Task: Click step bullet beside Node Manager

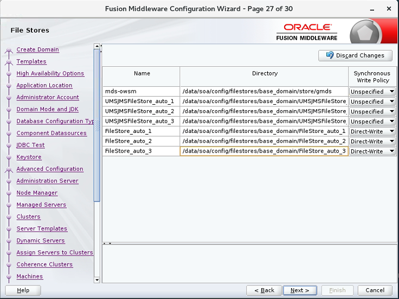Action: point(9,193)
